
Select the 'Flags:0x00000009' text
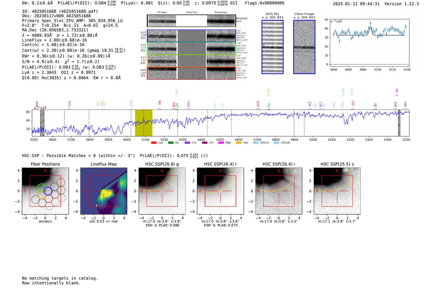[x=264, y=3]
